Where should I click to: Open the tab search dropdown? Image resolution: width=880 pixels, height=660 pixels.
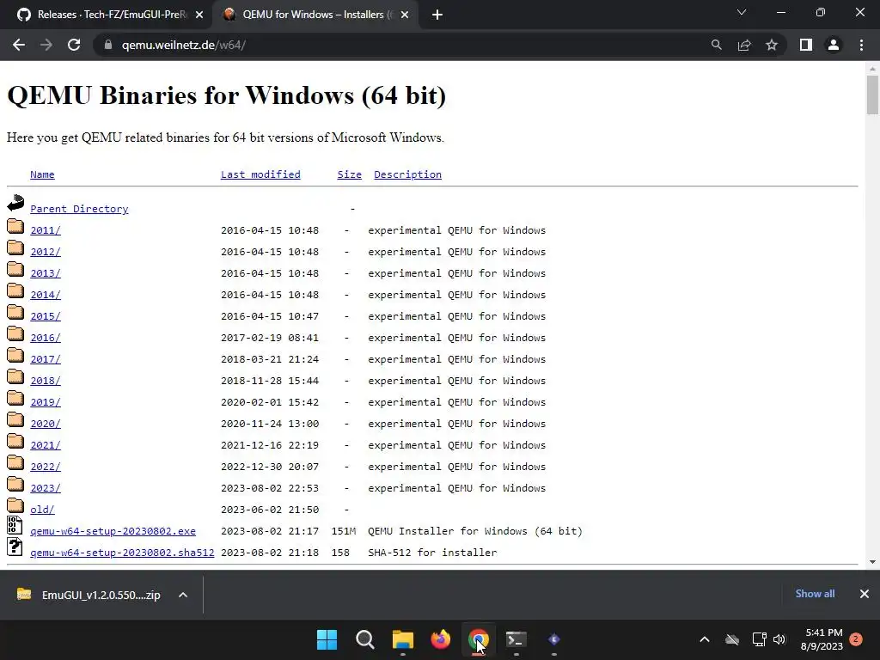(x=742, y=12)
